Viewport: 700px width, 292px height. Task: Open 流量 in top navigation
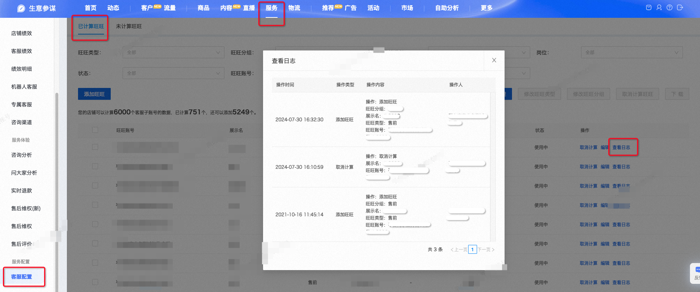click(170, 8)
